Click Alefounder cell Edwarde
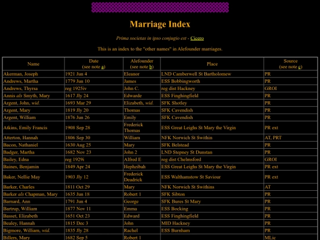Viewport: 320px width, 240px height. click(133, 96)
